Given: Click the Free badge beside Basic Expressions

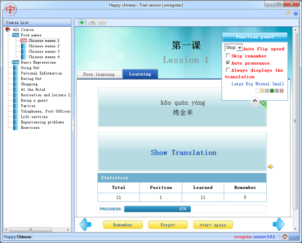Looking at the screenshot, I should coord(16,62).
